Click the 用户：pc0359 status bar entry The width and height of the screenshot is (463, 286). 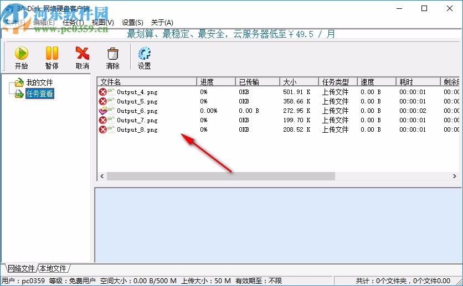[23, 280]
